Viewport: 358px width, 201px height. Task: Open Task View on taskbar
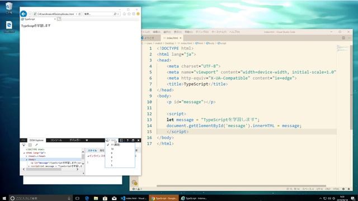(77, 198)
